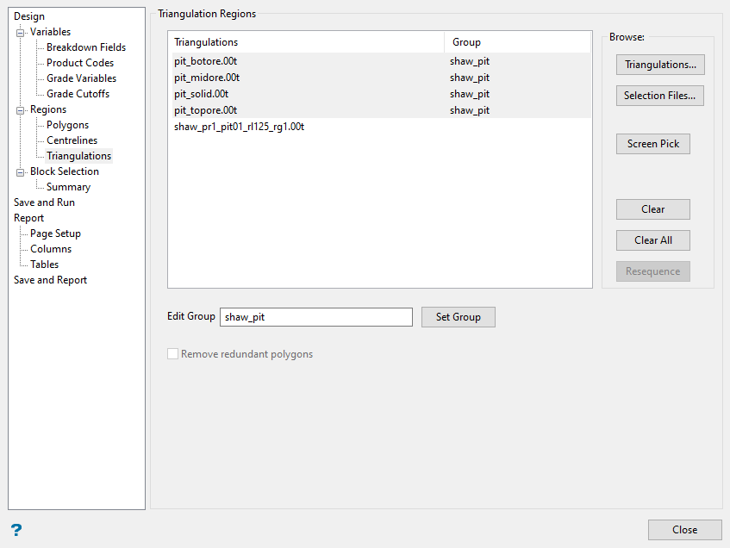Click the Selection Files... button
This screenshot has height=548, width=730.
(659, 96)
